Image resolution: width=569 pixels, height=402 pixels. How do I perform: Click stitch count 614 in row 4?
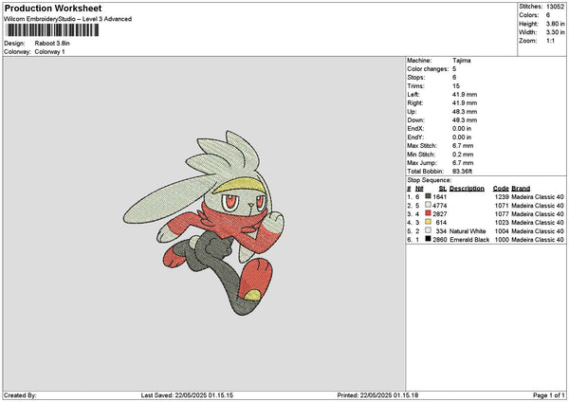tap(441, 223)
